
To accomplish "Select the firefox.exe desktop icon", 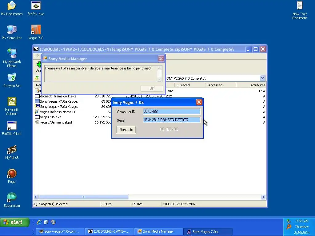I will click(36, 8).
